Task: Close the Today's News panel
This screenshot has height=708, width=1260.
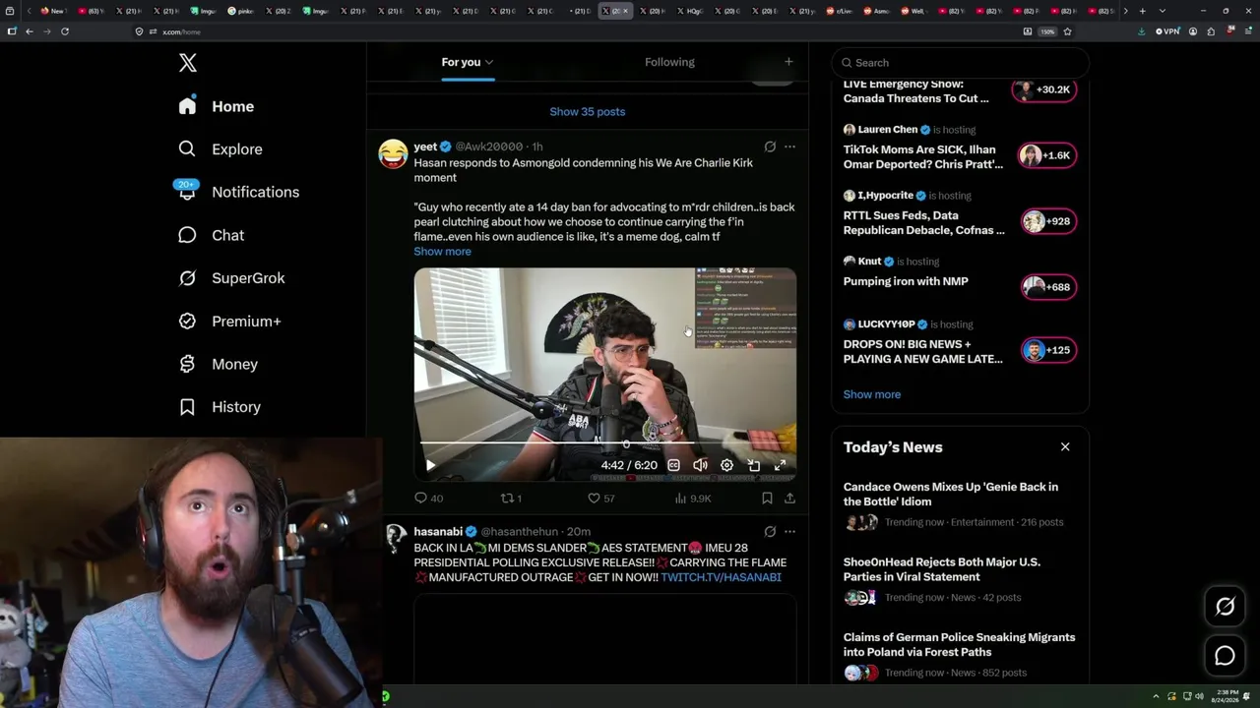Action: click(x=1065, y=446)
